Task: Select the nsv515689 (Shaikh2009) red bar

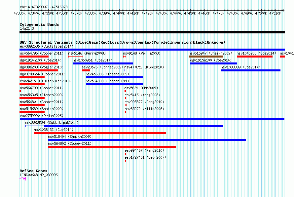Action: point(32,112)
